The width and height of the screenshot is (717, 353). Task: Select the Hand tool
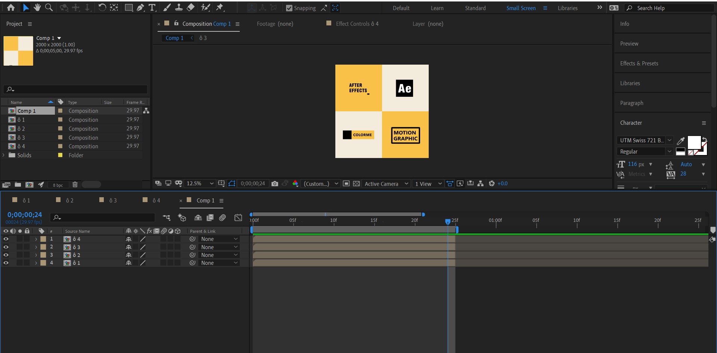tap(37, 7)
